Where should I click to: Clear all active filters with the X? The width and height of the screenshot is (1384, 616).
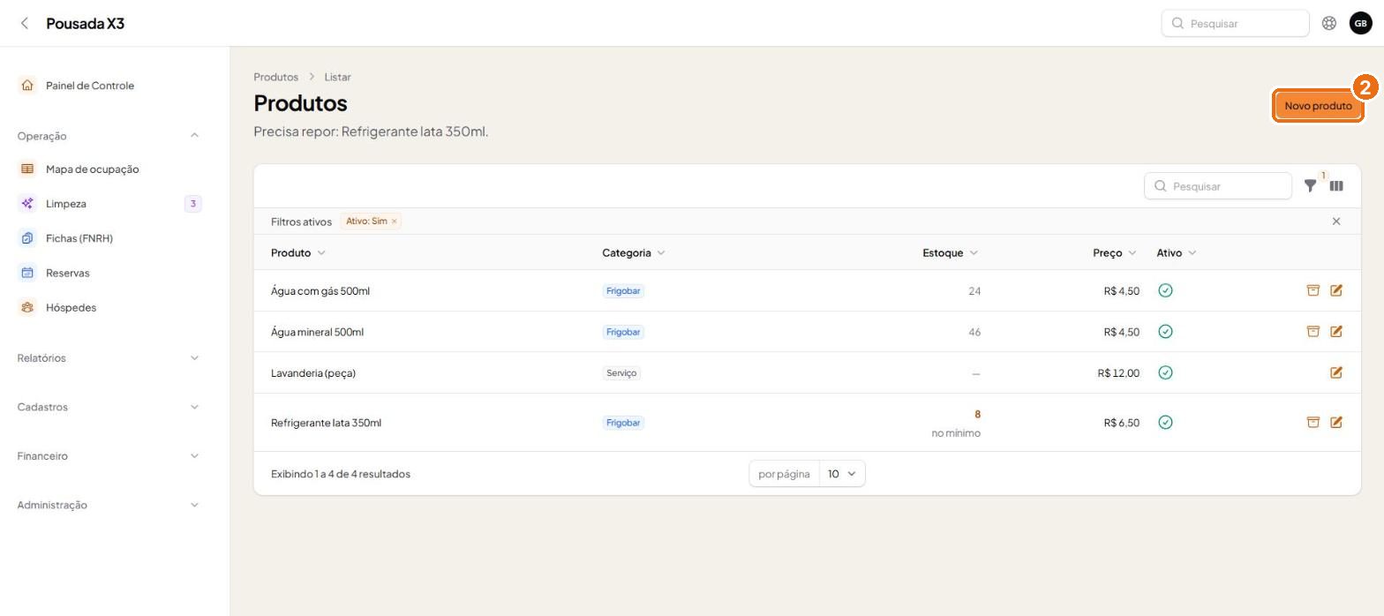(x=1336, y=222)
